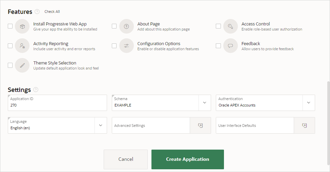The image size is (330, 172).
Task: Click the Access Control key icon
Action: pos(230,26)
